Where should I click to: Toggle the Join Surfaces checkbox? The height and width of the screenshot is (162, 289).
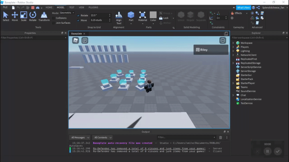[53, 23]
